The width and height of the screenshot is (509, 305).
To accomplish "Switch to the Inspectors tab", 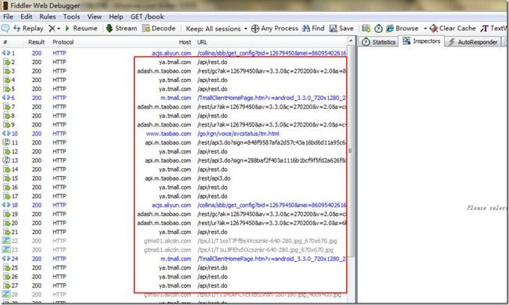I will click(x=421, y=41).
